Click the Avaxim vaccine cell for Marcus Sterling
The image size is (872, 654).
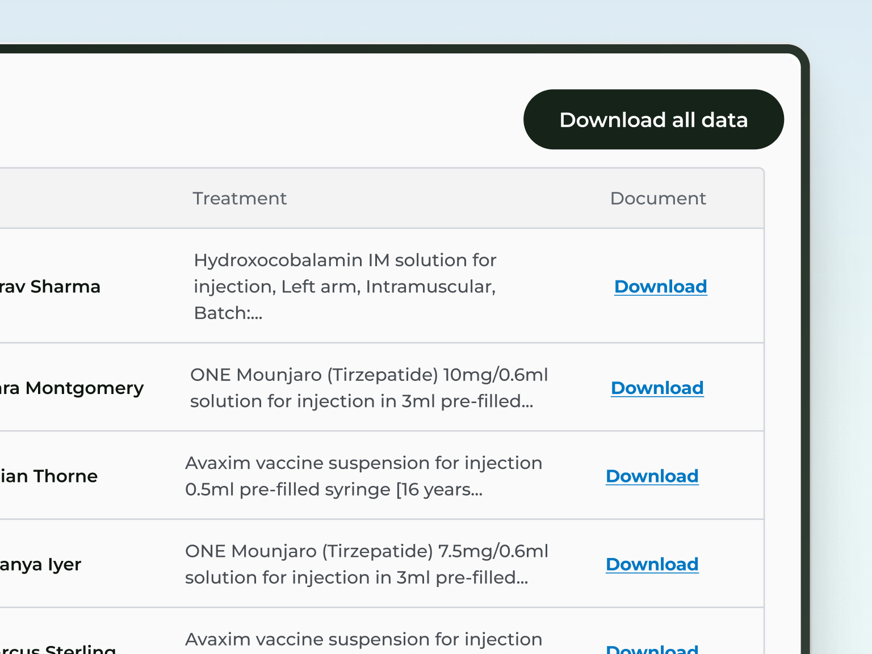click(x=363, y=639)
